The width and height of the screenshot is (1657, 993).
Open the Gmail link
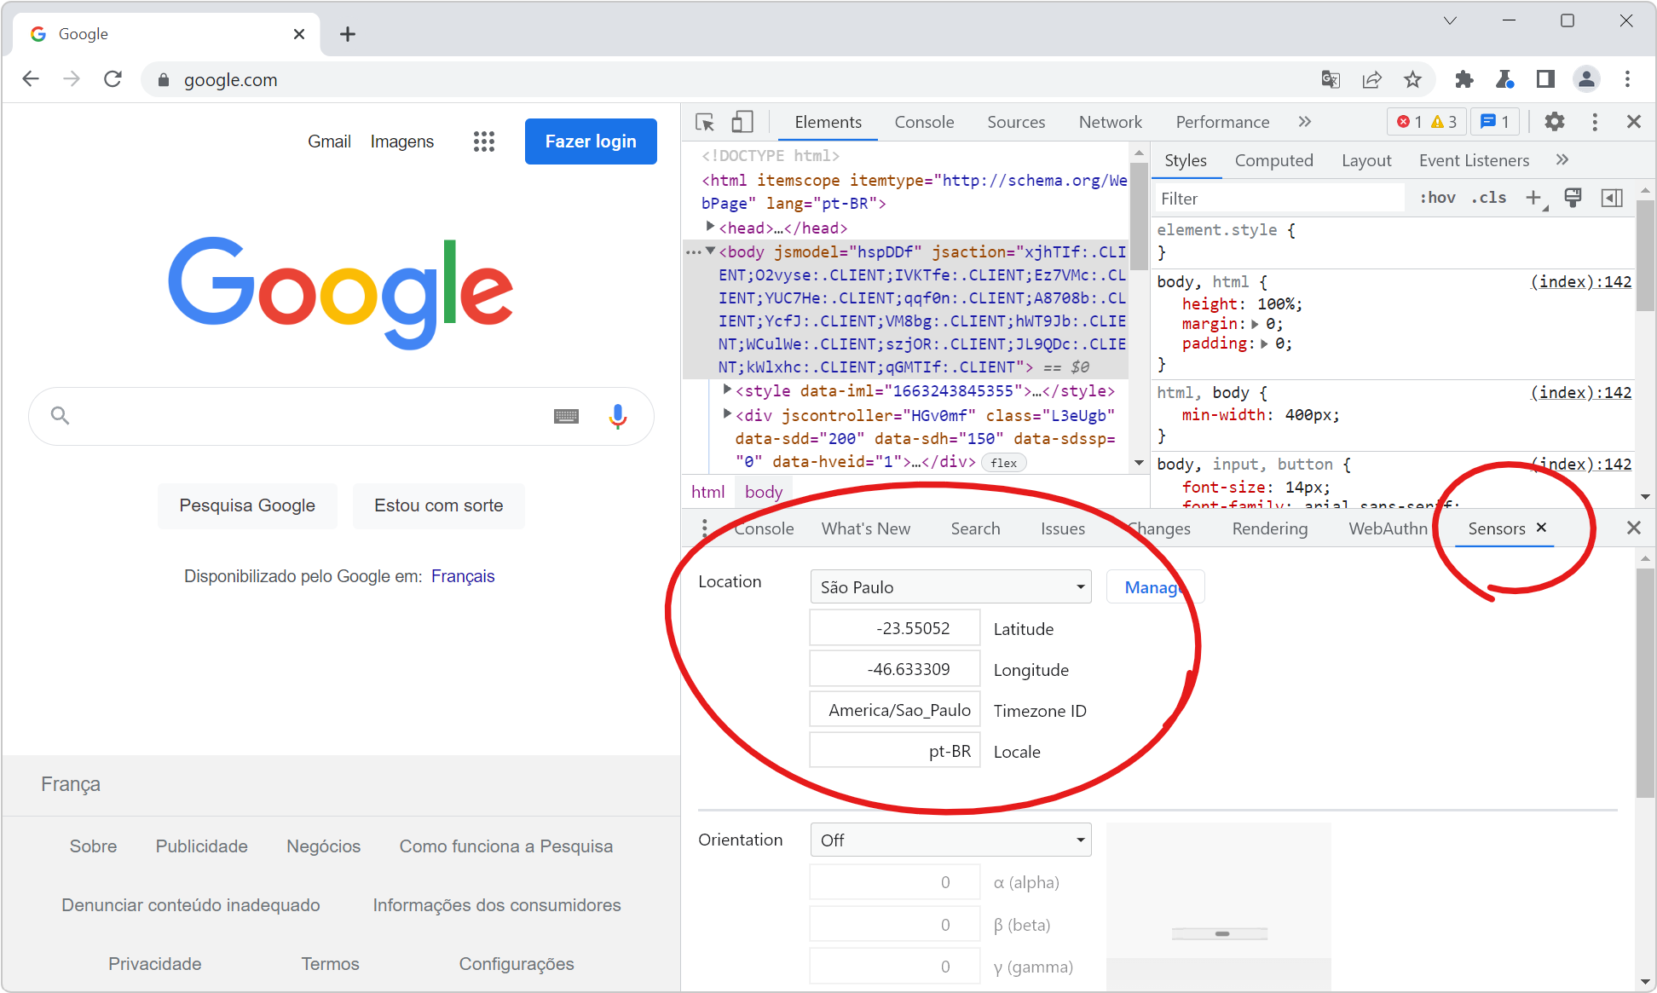coord(329,141)
